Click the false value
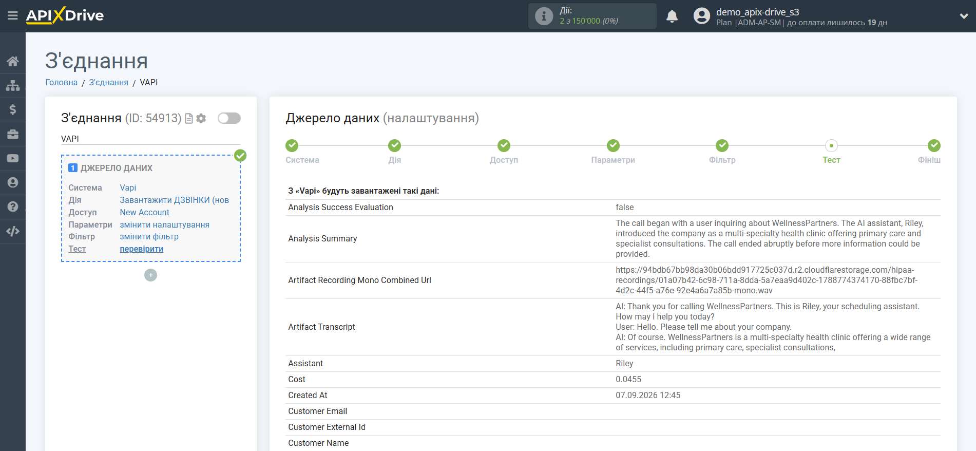Image resolution: width=976 pixels, height=451 pixels. 625,207
